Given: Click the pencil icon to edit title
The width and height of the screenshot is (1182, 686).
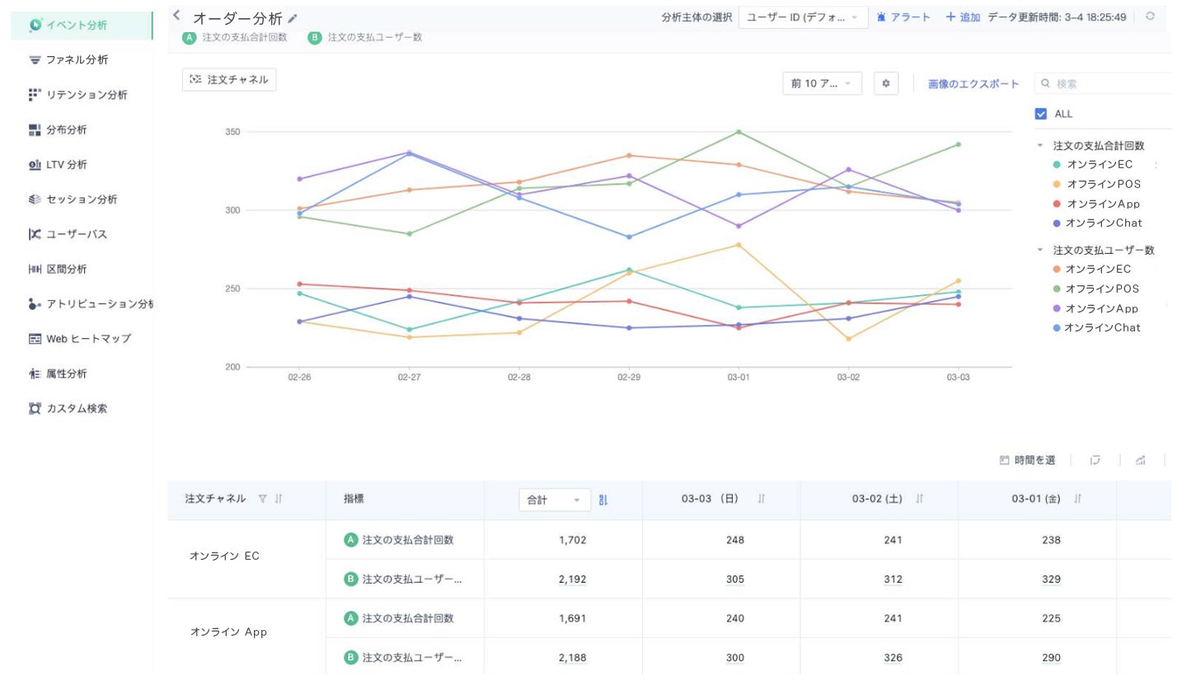Looking at the screenshot, I should [293, 18].
